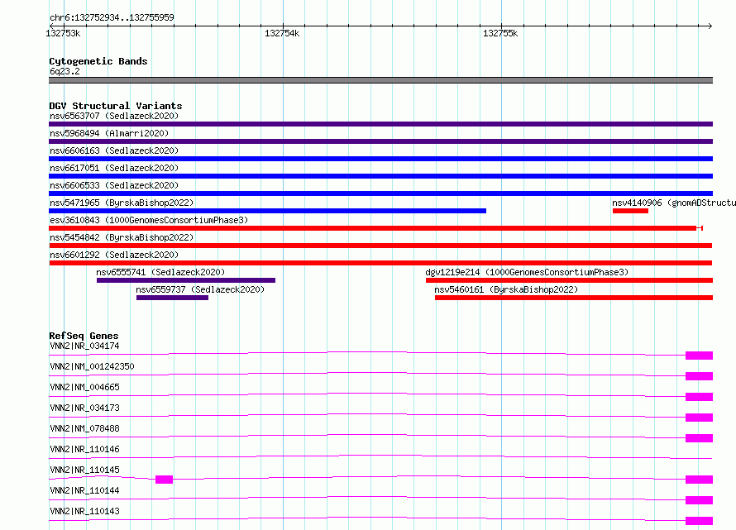The width and height of the screenshot is (736, 530).
Task: Click the purple bar under nsv6555741
Action: point(186,280)
